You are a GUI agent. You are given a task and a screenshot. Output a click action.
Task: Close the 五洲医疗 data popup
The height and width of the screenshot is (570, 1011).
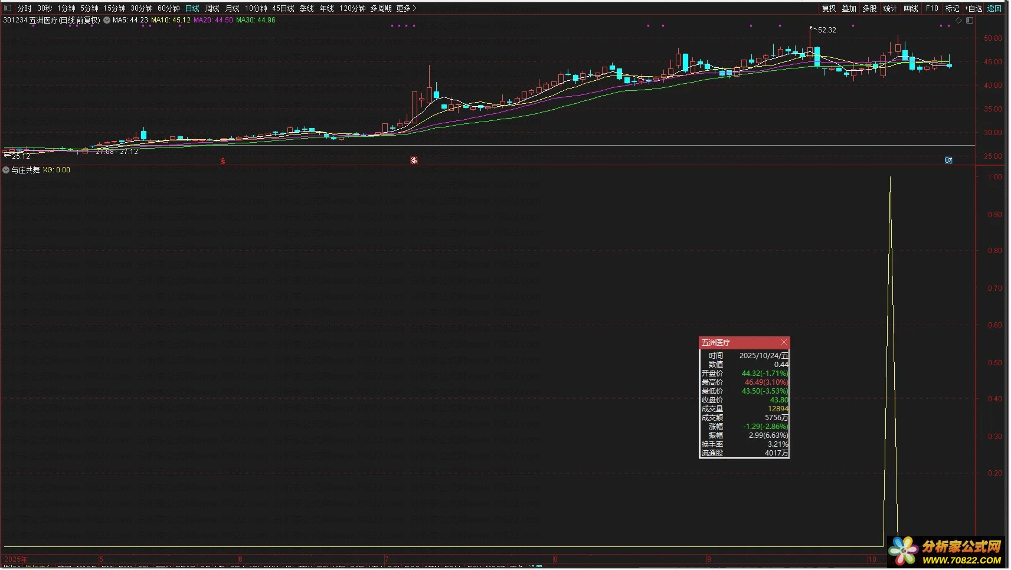[x=784, y=342]
